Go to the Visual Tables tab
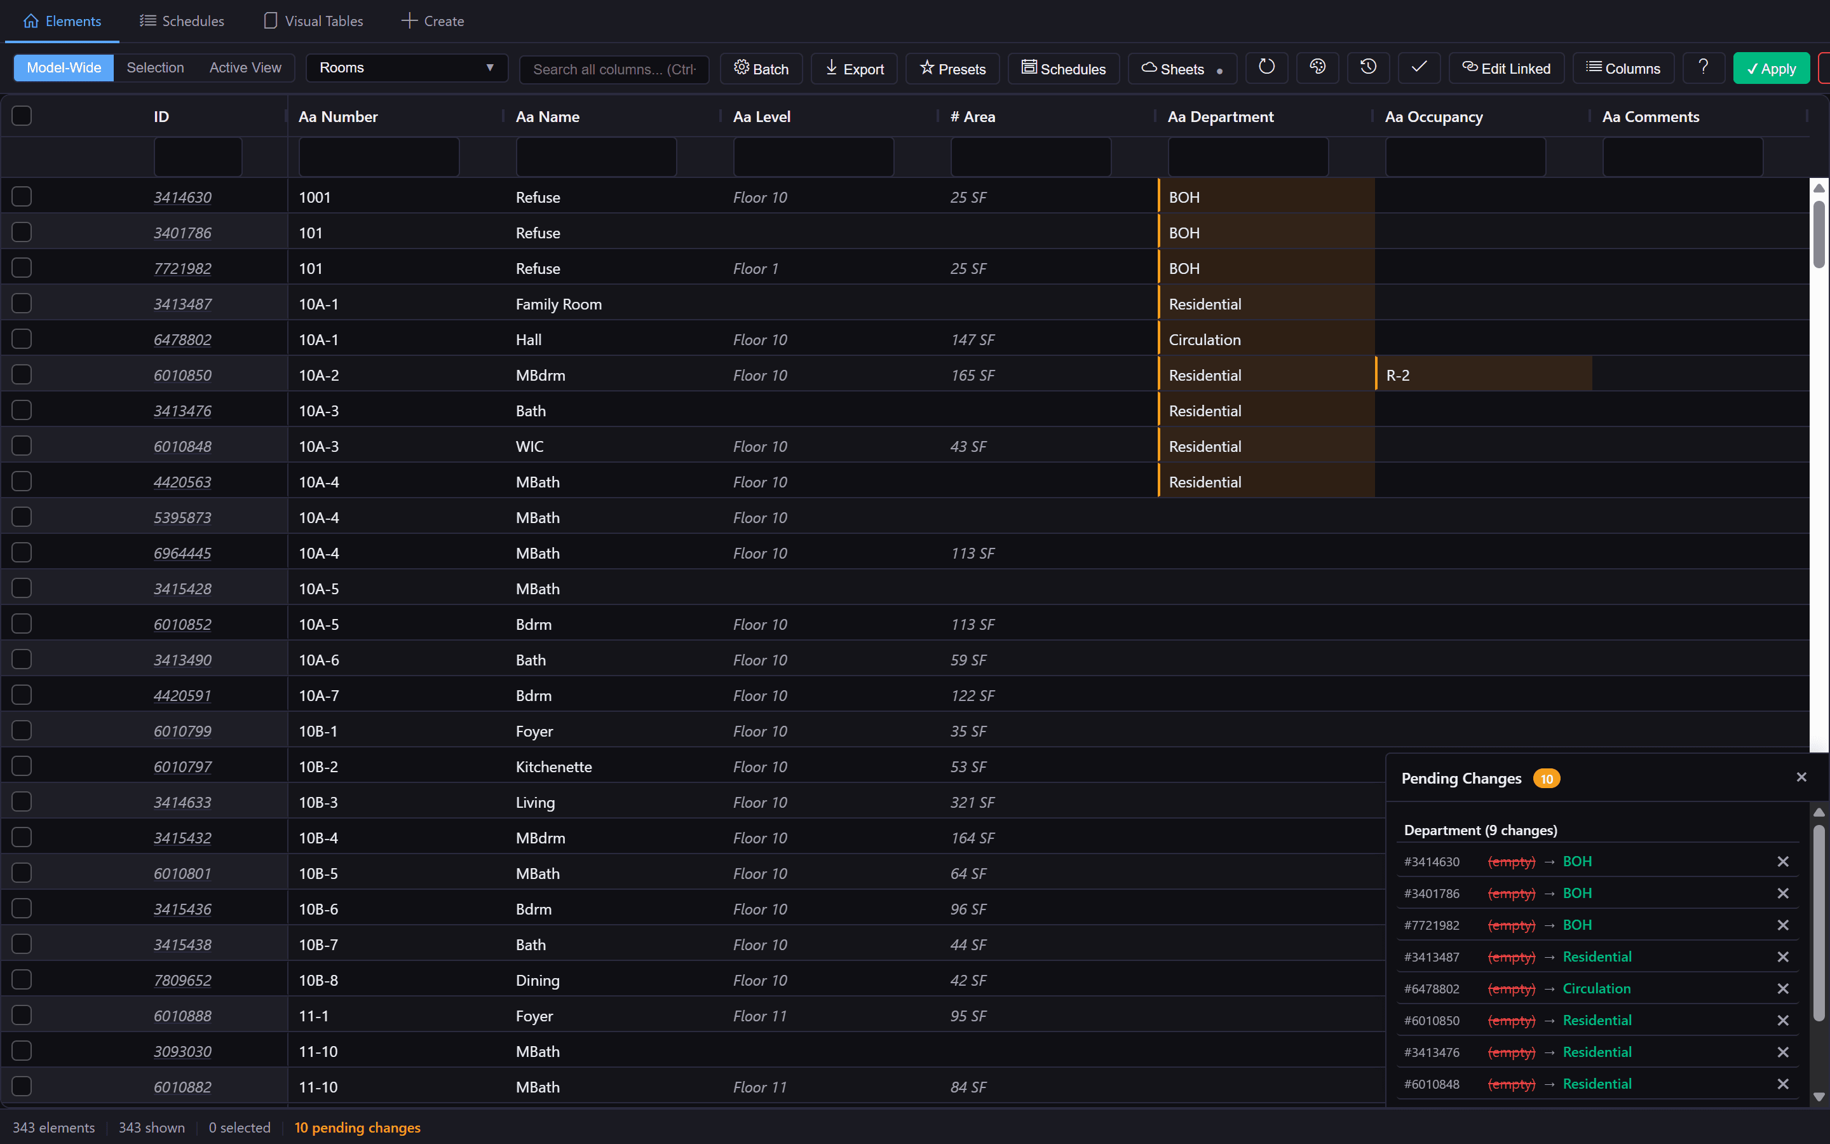 coord(313,21)
